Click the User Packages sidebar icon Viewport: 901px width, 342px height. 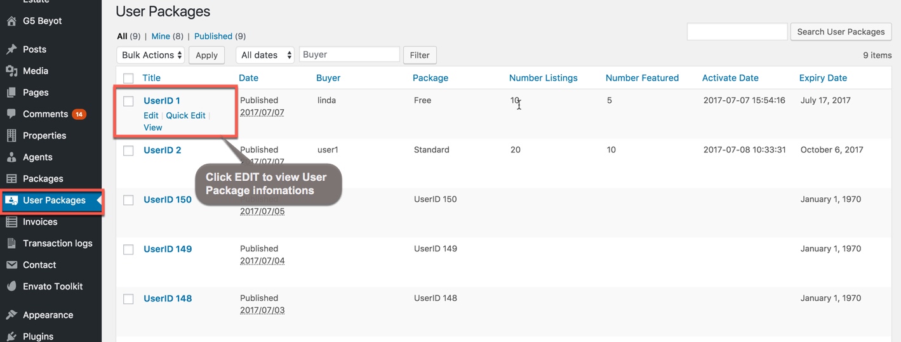(x=11, y=201)
